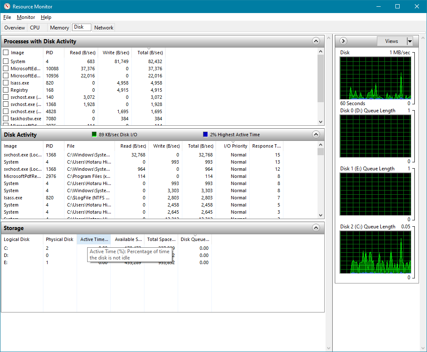Click the Views button
The image size is (427, 352).
pyautogui.click(x=391, y=41)
